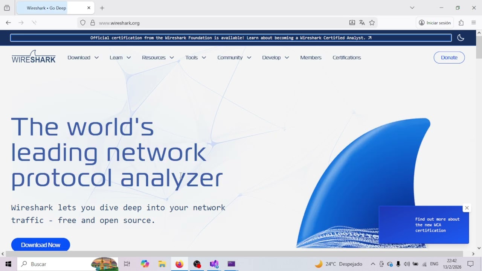Open the notification center icon
The width and height of the screenshot is (482, 271).
470,264
